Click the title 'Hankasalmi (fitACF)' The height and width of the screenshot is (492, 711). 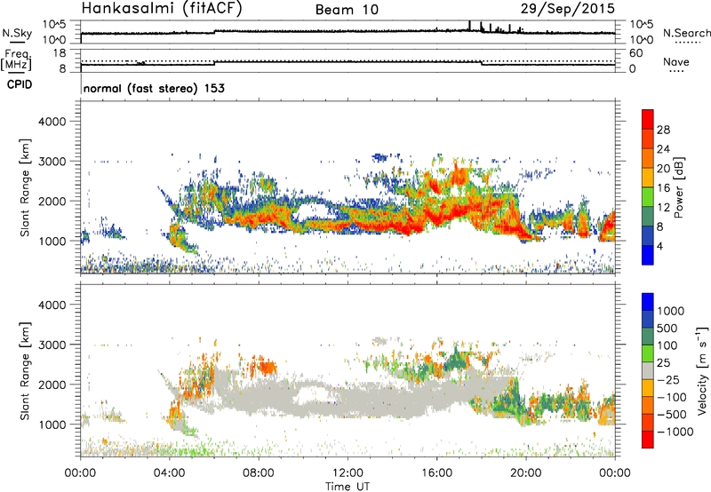pyautogui.click(x=162, y=9)
